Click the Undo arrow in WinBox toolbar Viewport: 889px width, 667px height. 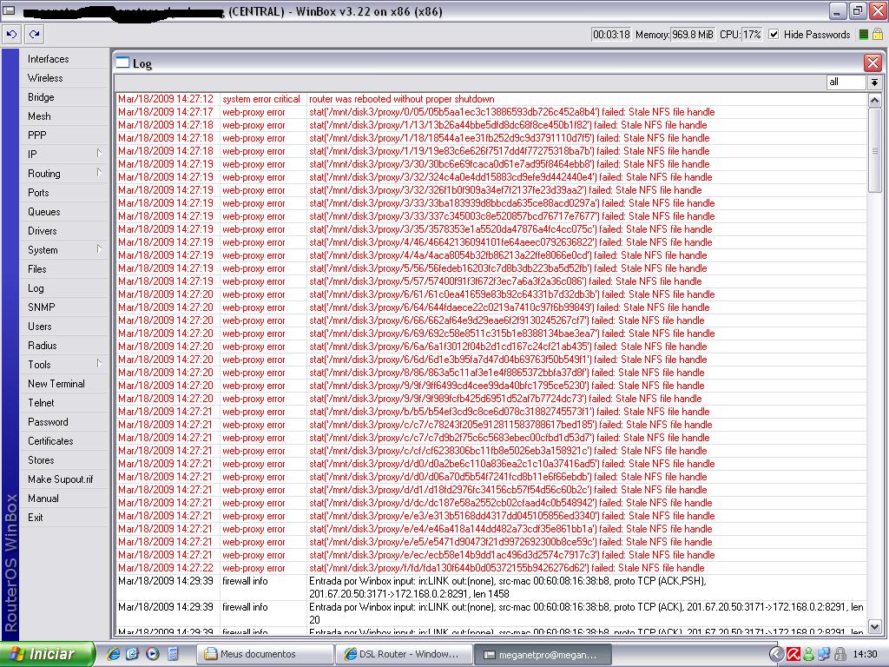[x=11, y=35]
